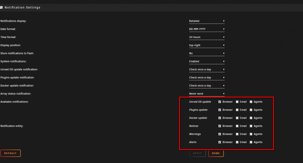The image size is (303, 163).
Task: Uncheck Browser for Alerts
Action: click(x=220, y=142)
